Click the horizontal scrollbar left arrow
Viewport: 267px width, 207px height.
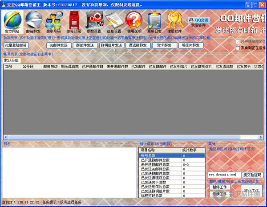click(x=6, y=137)
